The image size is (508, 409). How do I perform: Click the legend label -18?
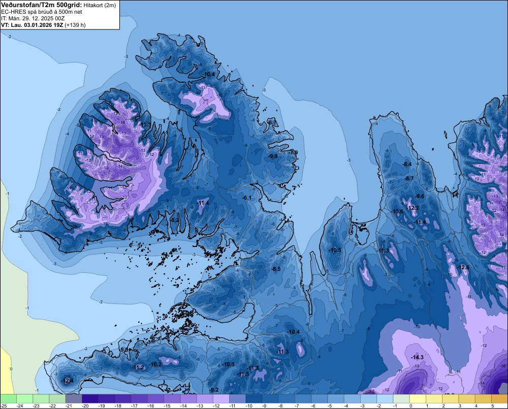(x=118, y=406)
